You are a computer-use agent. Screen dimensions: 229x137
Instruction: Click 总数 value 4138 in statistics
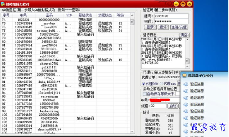[170, 115]
